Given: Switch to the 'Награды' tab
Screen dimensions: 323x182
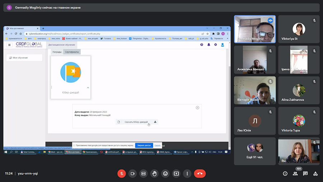Looking at the screenshot, I should coord(57,52).
